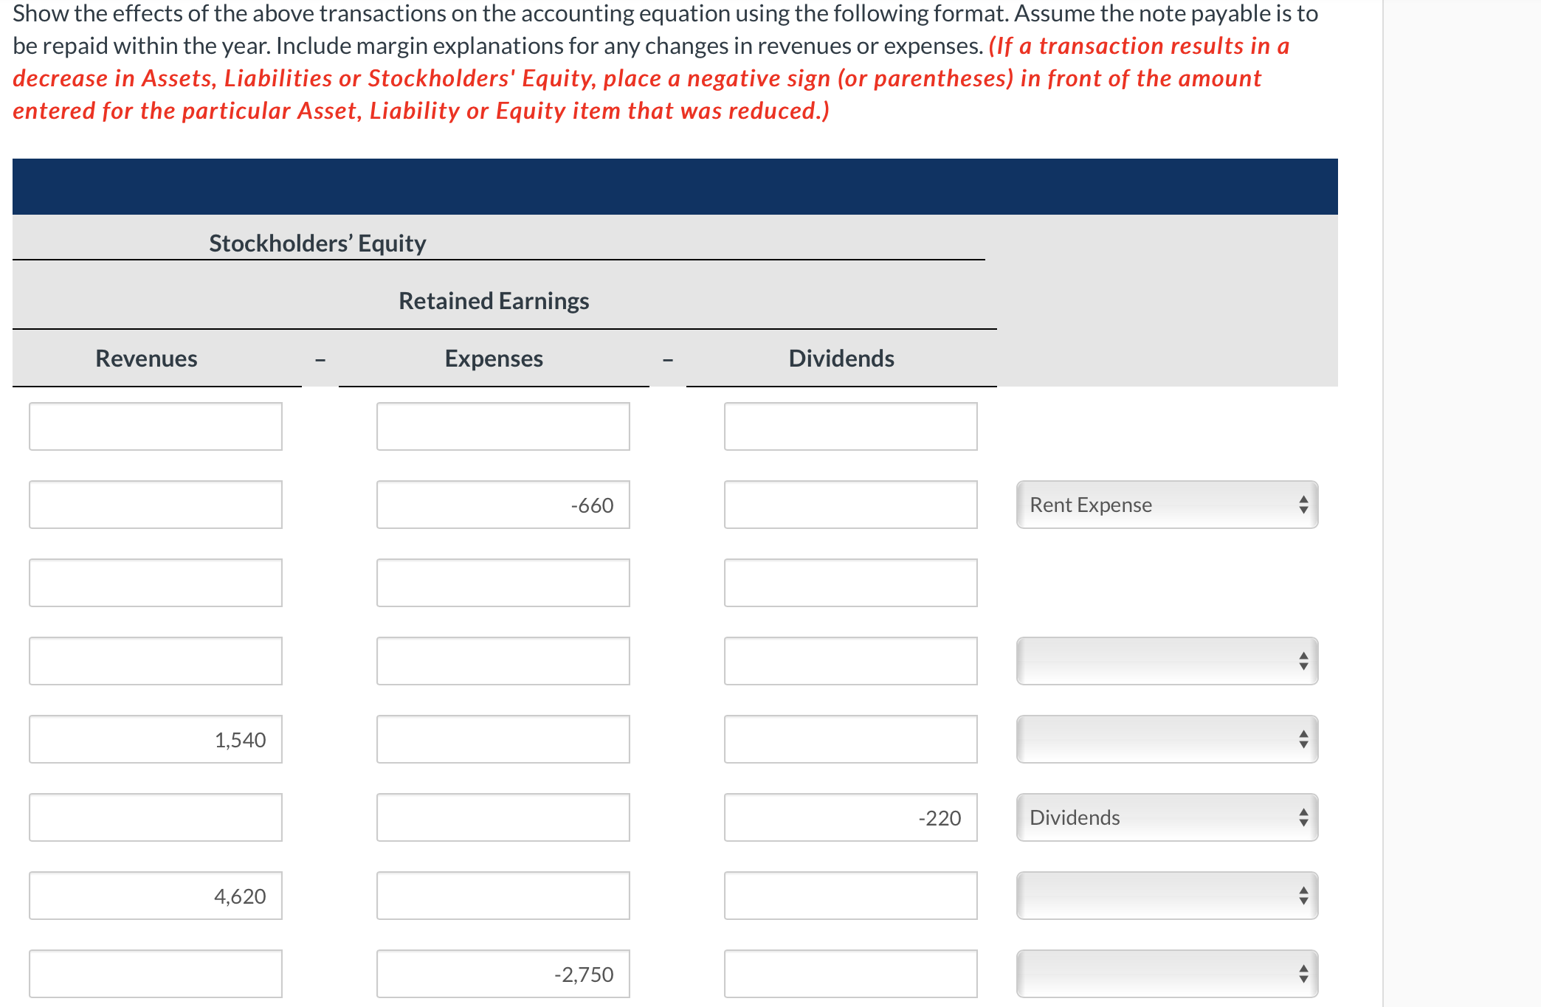Open the Rent Expense explanation dropdown
This screenshot has height=1007, width=1541.
click(1166, 505)
